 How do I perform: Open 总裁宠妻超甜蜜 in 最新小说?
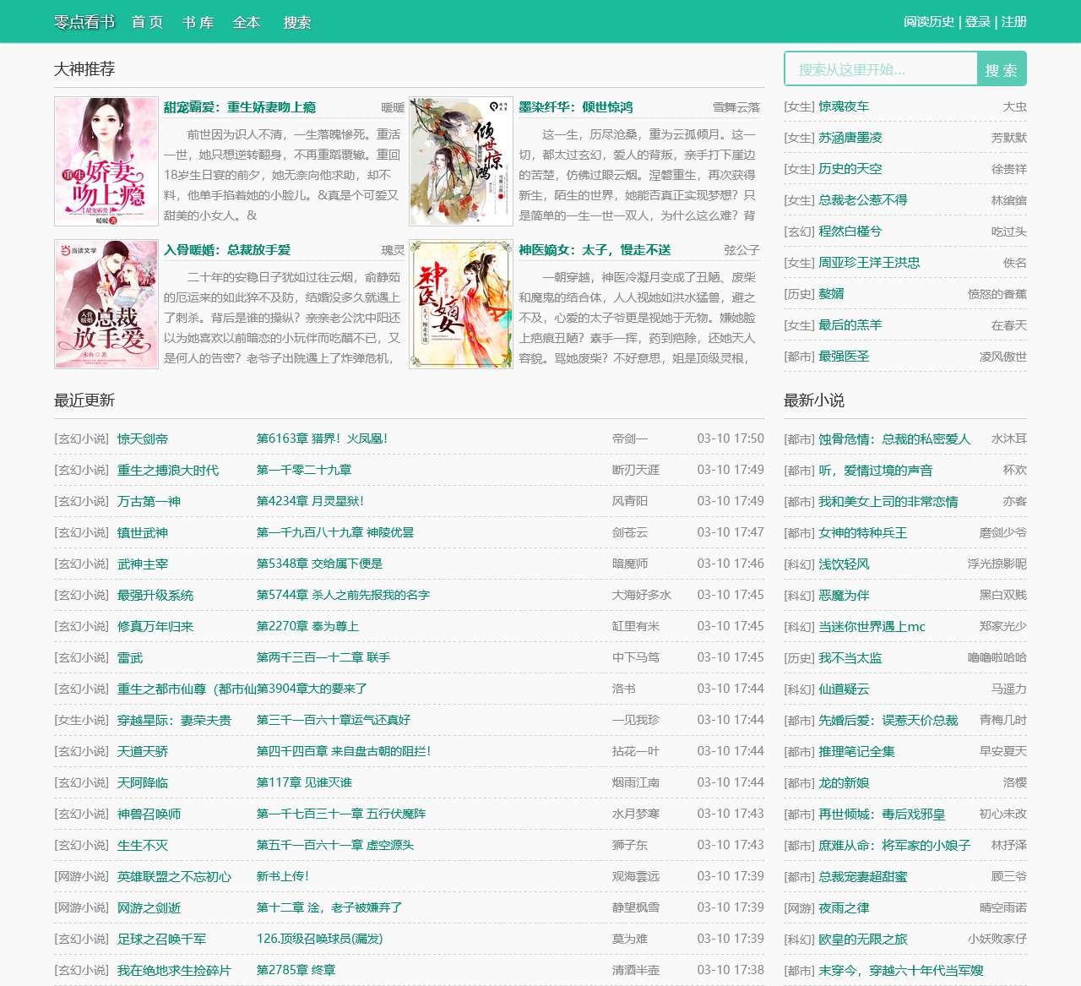(x=863, y=877)
